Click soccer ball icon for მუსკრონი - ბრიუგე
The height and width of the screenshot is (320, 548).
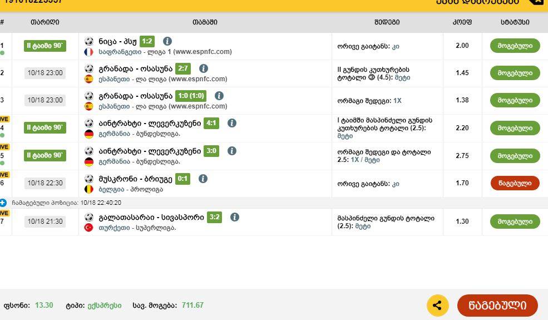click(x=89, y=179)
